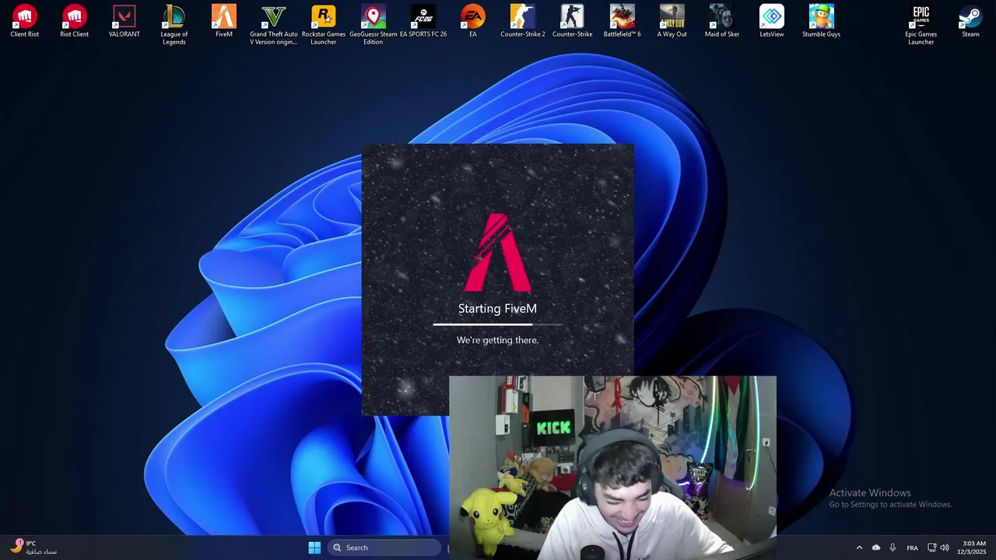Open the Windows Start menu
This screenshot has width=996, height=560.
(x=314, y=548)
